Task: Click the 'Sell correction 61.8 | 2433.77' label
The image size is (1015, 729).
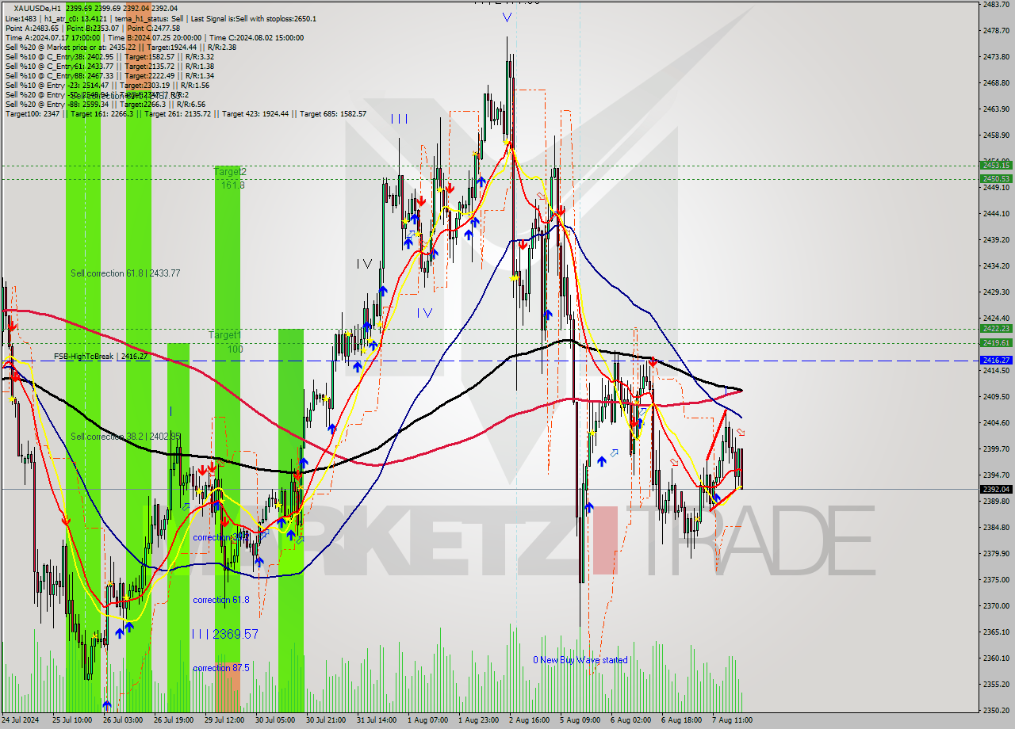Action: (x=125, y=273)
